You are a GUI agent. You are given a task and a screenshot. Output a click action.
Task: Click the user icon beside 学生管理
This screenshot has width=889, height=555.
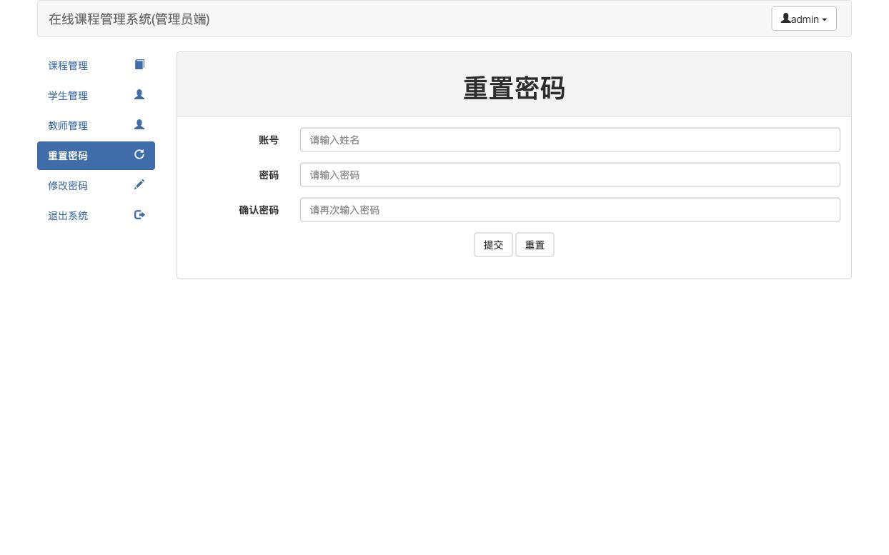click(x=139, y=94)
